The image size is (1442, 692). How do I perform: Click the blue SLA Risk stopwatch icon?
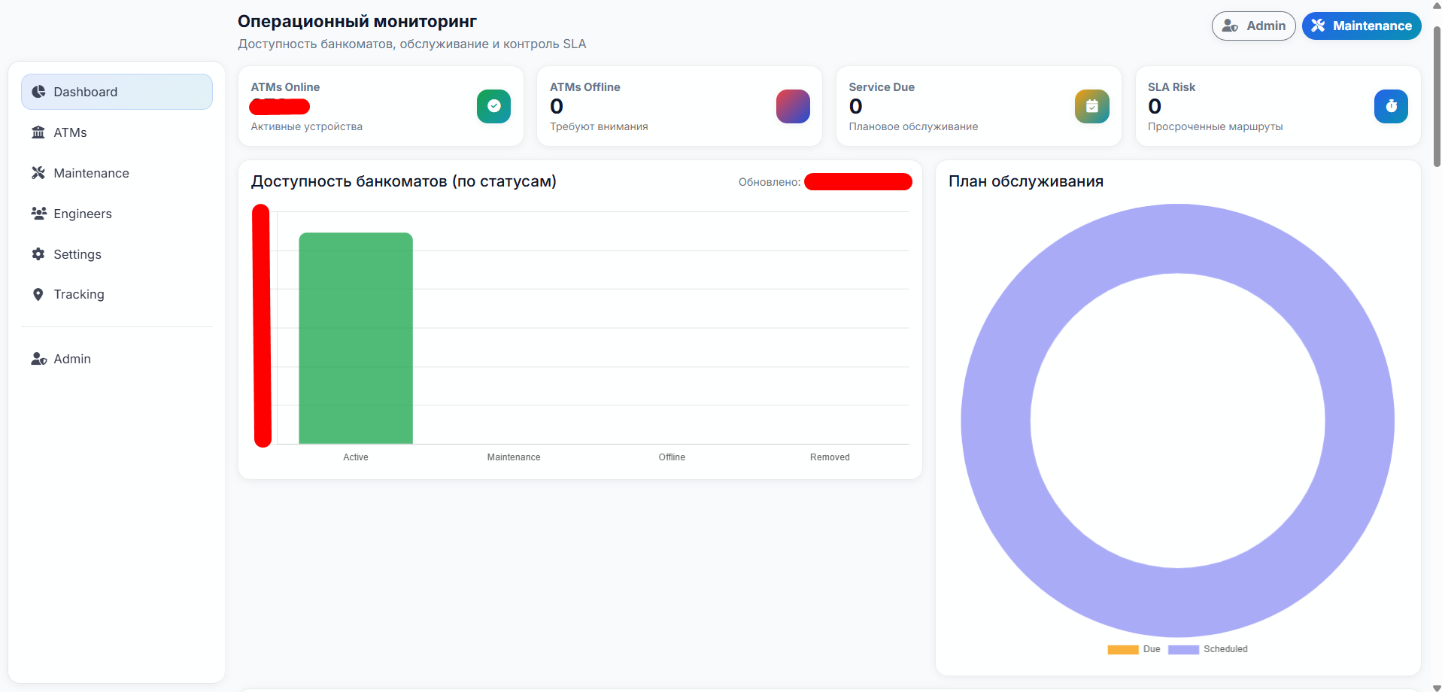click(x=1391, y=106)
